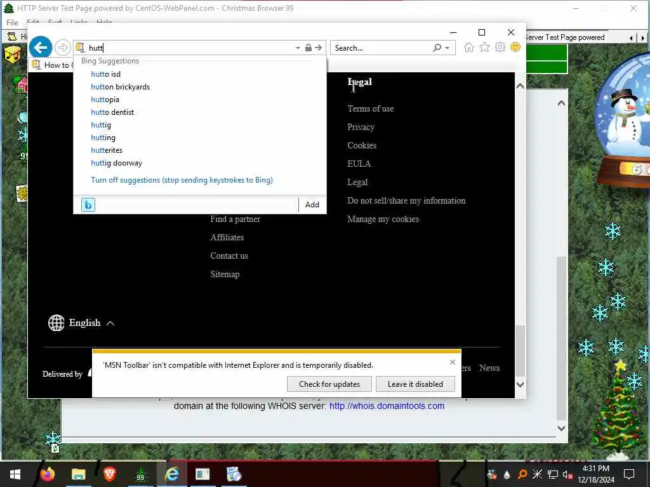Click Internet Explorer page scroll-down arrow

[x=521, y=384]
